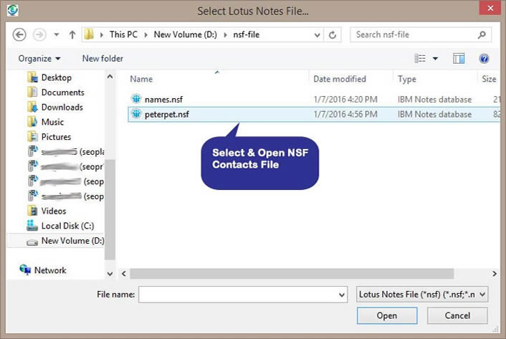Open the Downloads folder in sidebar
The height and width of the screenshot is (339, 506).
62,107
